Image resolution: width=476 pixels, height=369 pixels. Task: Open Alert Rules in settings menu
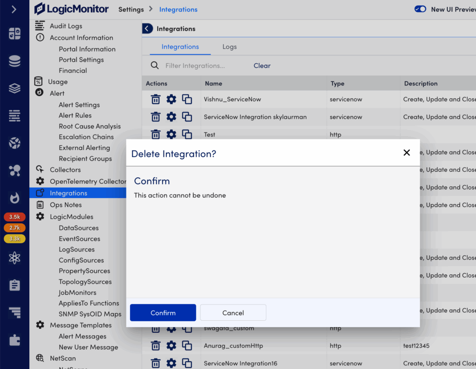pos(75,116)
